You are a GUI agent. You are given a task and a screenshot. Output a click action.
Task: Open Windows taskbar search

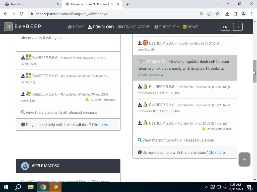click(x=18, y=187)
